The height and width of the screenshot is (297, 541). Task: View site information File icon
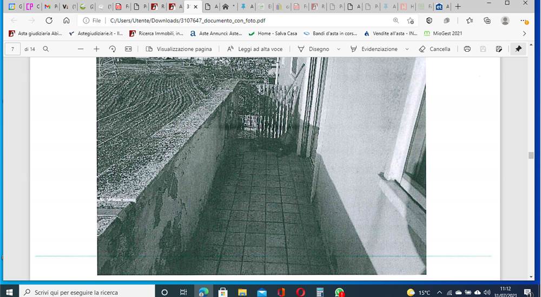pyautogui.click(x=92, y=21)
